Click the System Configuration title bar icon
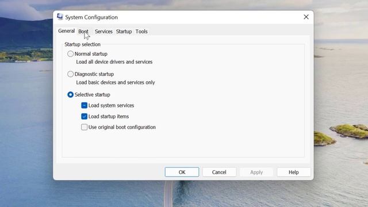 pos(60,17)
